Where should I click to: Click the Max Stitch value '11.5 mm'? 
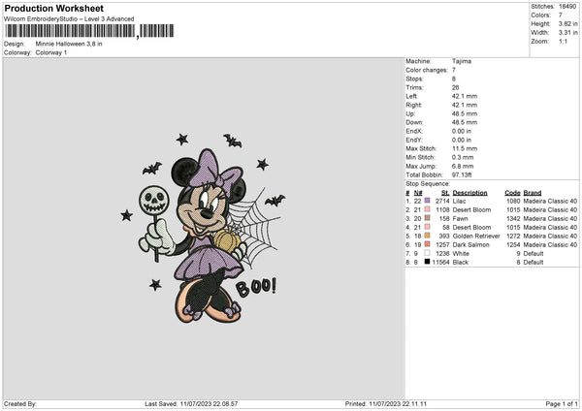[x=465, y=148]
